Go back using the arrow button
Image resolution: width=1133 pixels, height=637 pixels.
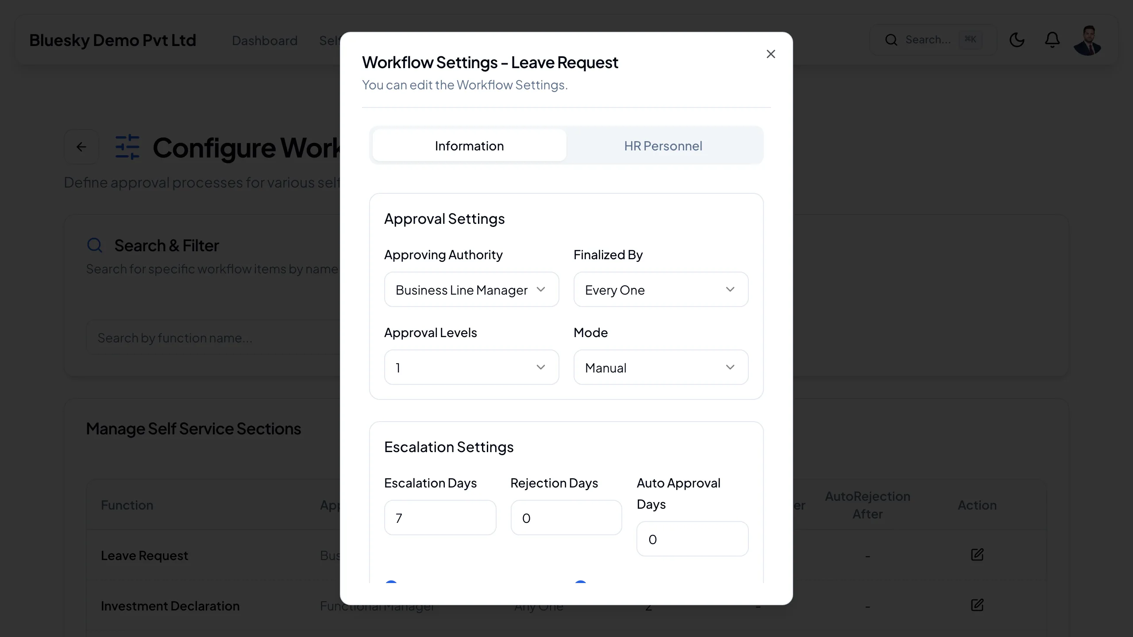(x=81, y=147)
